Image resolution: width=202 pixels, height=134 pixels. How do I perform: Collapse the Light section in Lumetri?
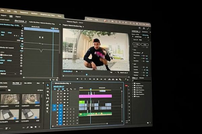click(x=133, y=64)
